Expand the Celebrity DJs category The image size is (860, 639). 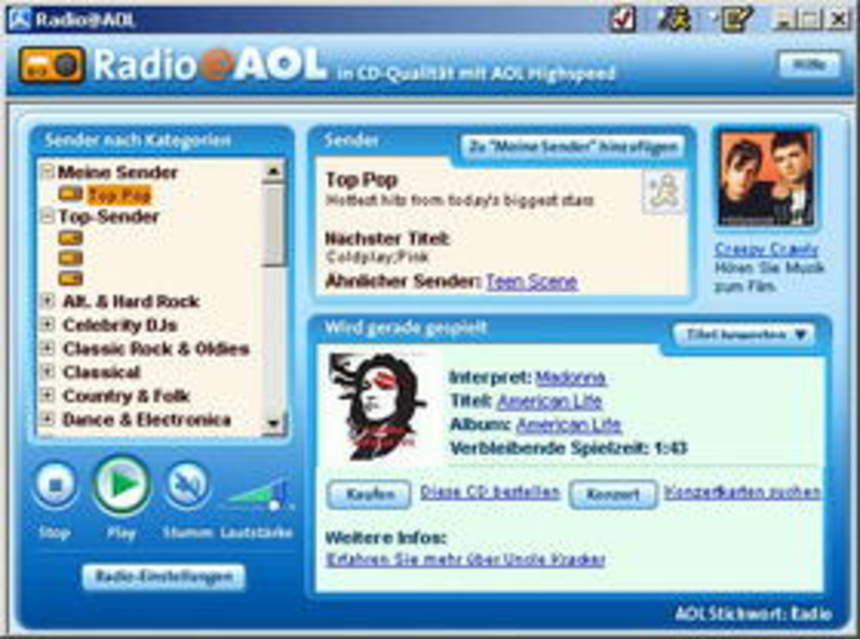coord(47,324)
